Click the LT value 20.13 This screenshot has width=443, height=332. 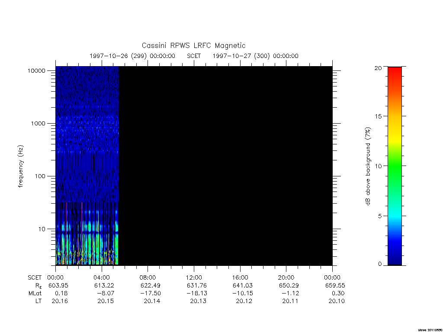198,301
